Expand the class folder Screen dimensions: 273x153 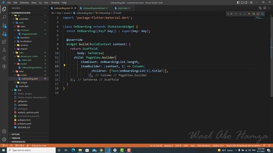[29, 26]
